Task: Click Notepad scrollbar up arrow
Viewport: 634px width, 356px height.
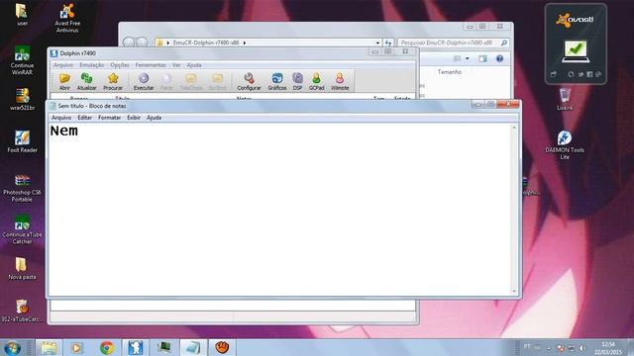Action: pyautogui.click(x=514, y=128)
